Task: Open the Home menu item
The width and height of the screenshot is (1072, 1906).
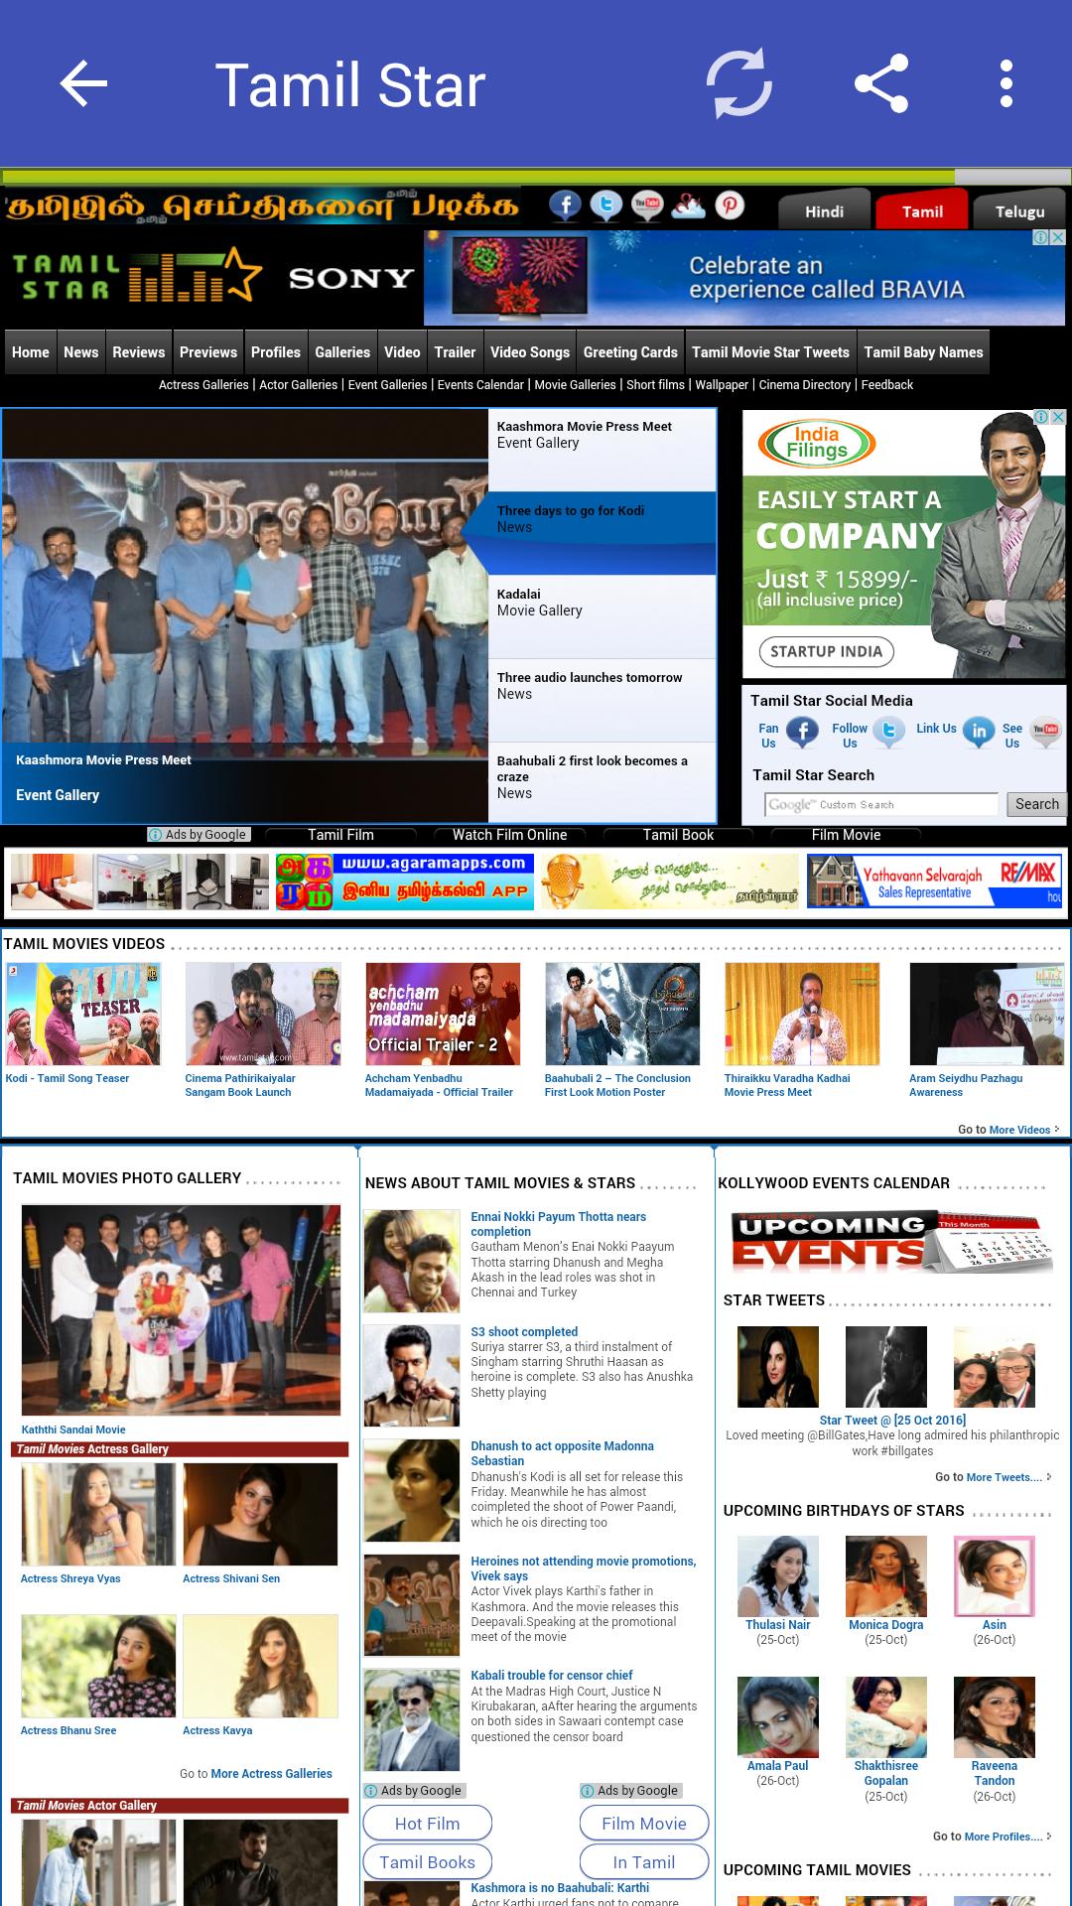Action: point(31,352)
